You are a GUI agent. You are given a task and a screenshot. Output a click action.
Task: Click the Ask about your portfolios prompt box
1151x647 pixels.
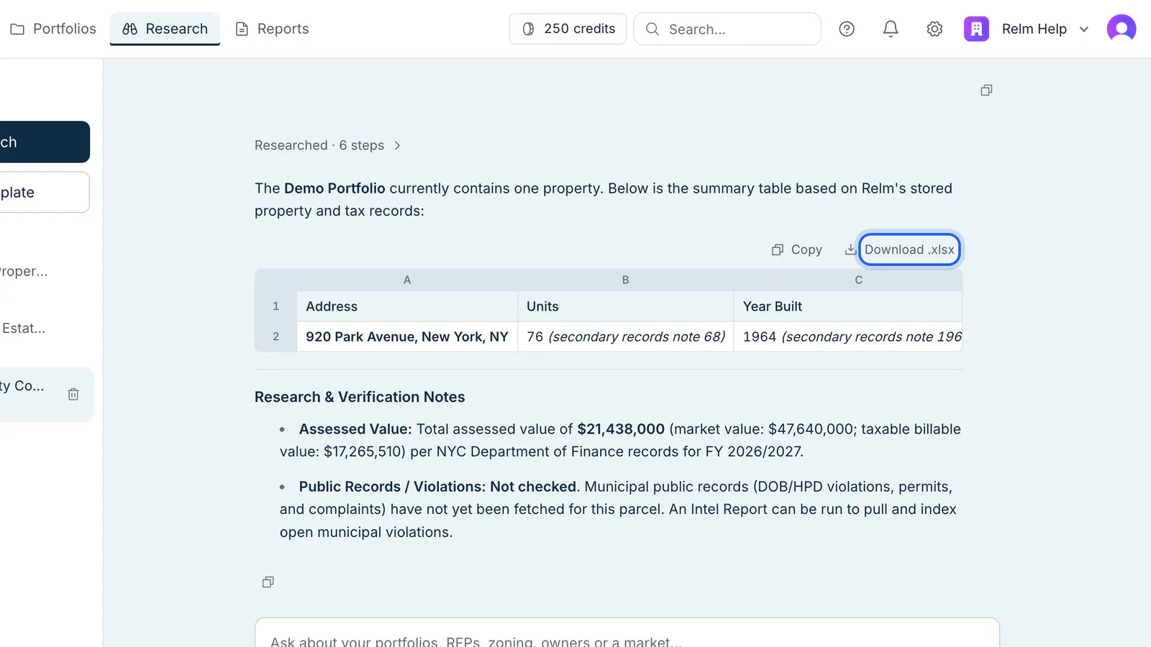[627, 633]
